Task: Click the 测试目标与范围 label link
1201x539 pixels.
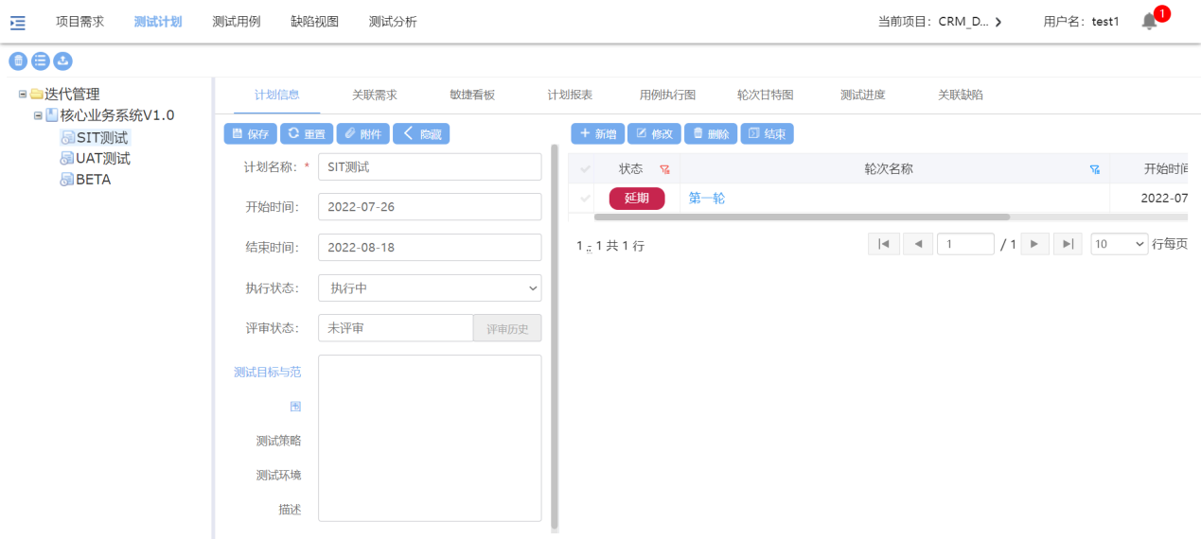Action: 268,390
